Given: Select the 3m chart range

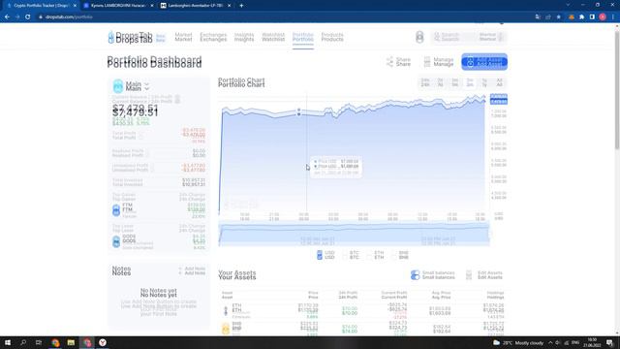Looking at the screenshot, I should point(470,82).
